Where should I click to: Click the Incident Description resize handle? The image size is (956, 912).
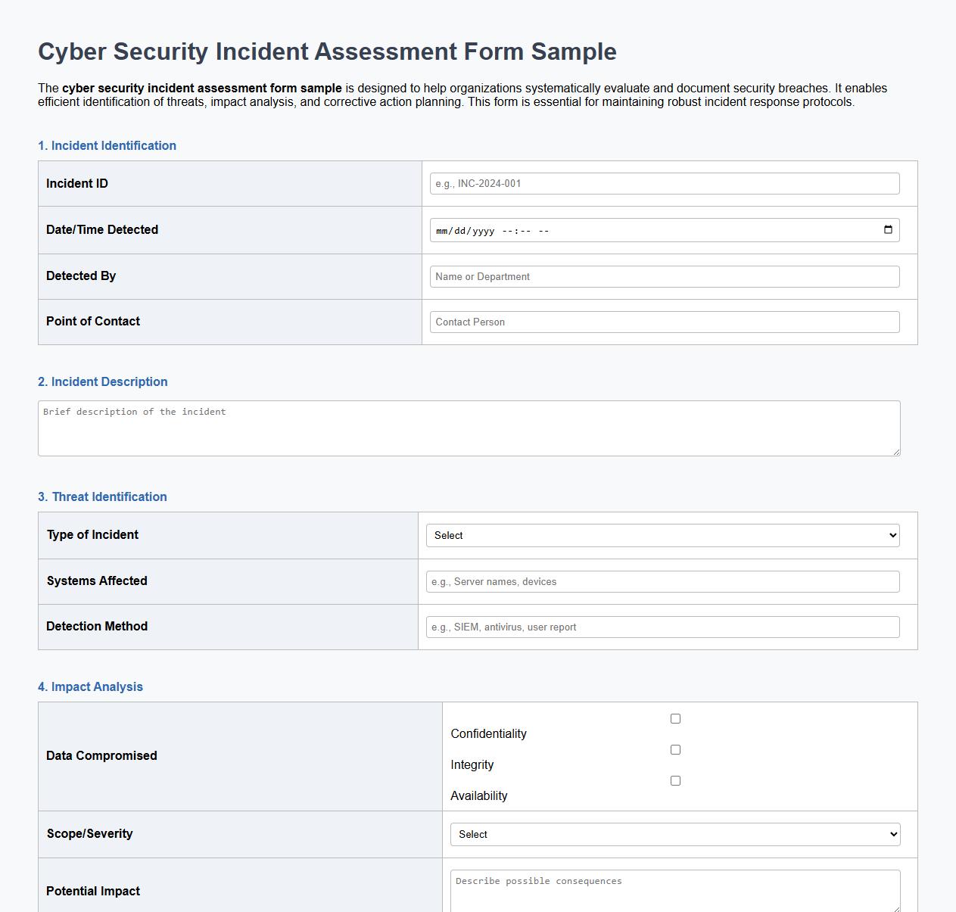click(x=897, y=452)
